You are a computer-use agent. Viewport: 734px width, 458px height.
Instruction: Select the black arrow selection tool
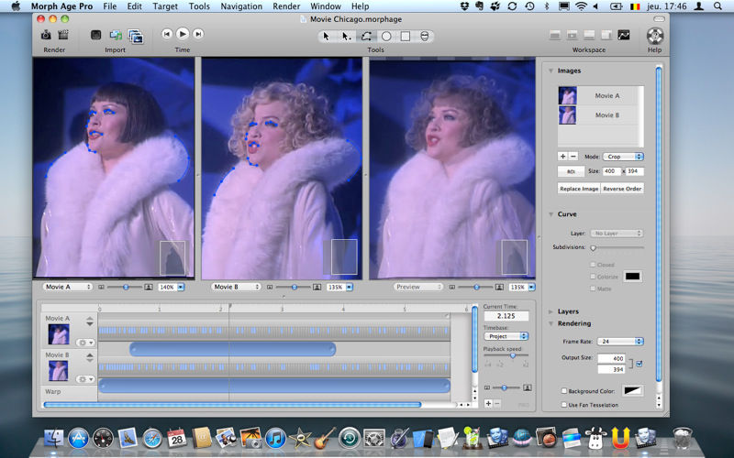[327, 36]
